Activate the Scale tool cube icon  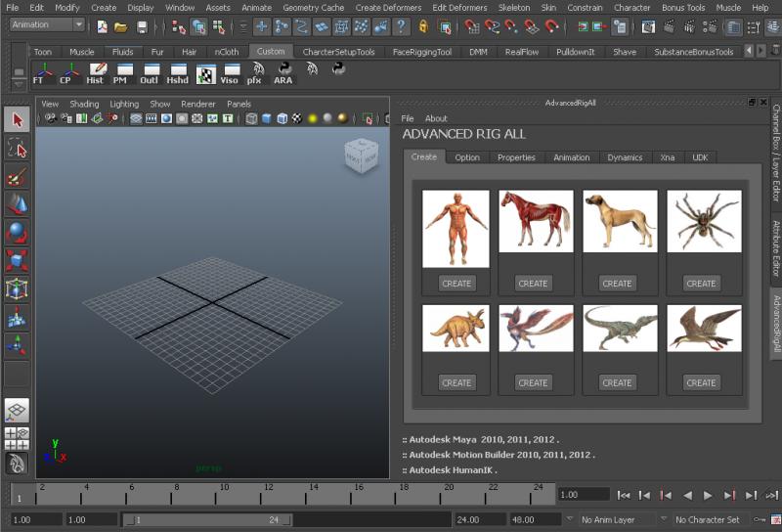click(17, 260)
